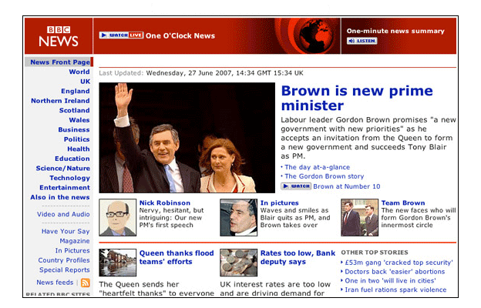This screenshot has height=308, width=481.
Task: Open the In pictures headline about Blair
Action: click(280, 203)
